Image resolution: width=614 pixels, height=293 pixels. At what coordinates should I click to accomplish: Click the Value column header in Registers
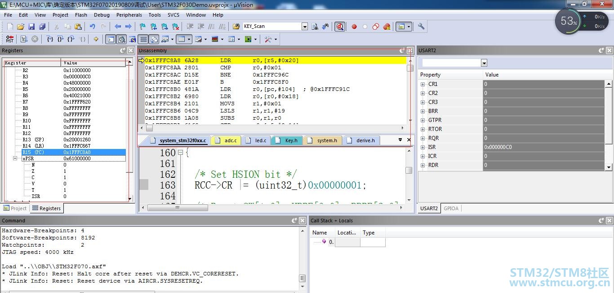[93, 63]
